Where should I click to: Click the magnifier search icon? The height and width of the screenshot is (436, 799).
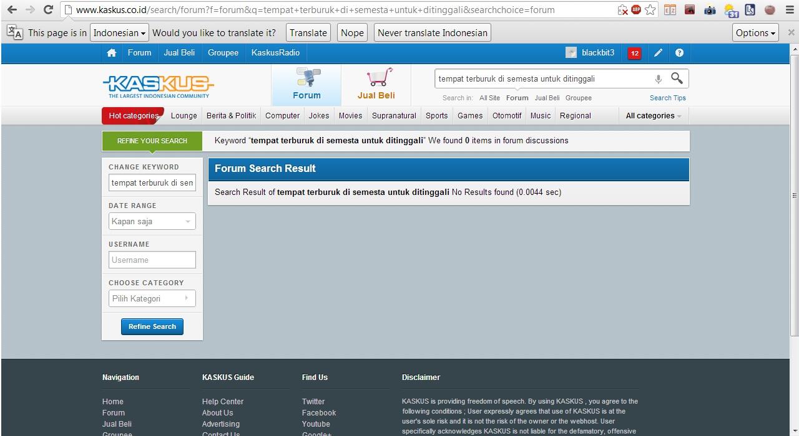[677, 78]
